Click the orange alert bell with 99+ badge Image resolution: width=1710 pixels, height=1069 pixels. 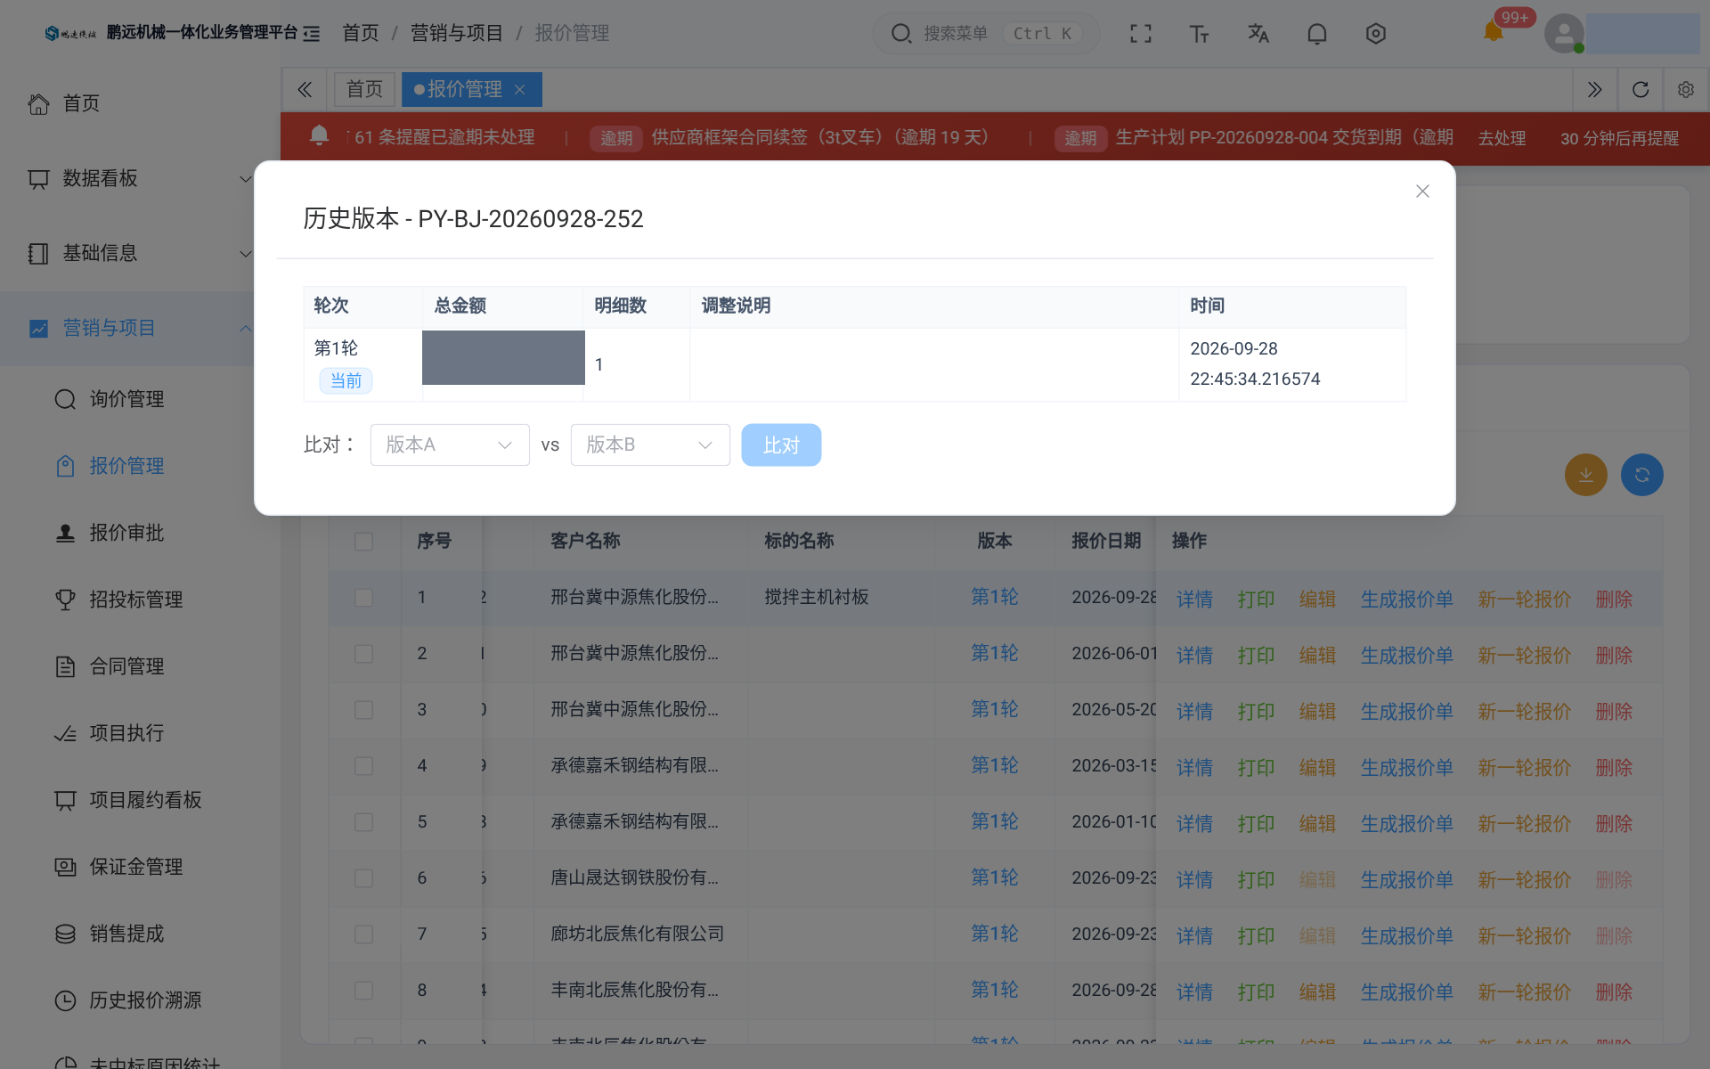click(x=1494, y=32)
